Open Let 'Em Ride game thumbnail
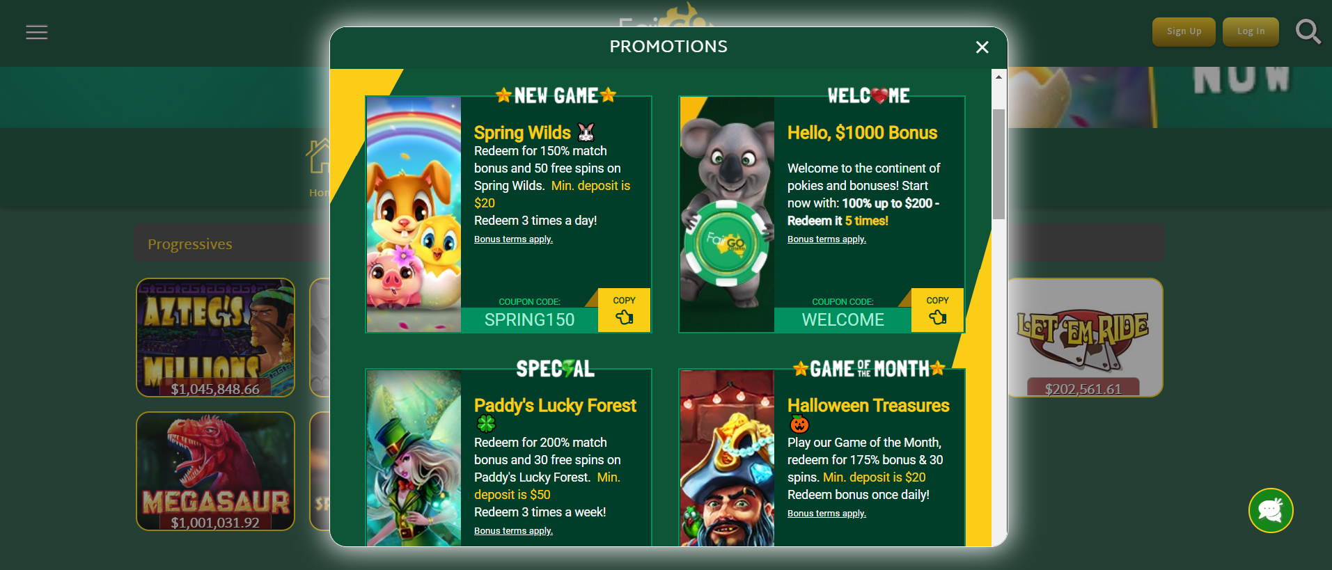The image size is (1332, 570). click(1084, 338)
